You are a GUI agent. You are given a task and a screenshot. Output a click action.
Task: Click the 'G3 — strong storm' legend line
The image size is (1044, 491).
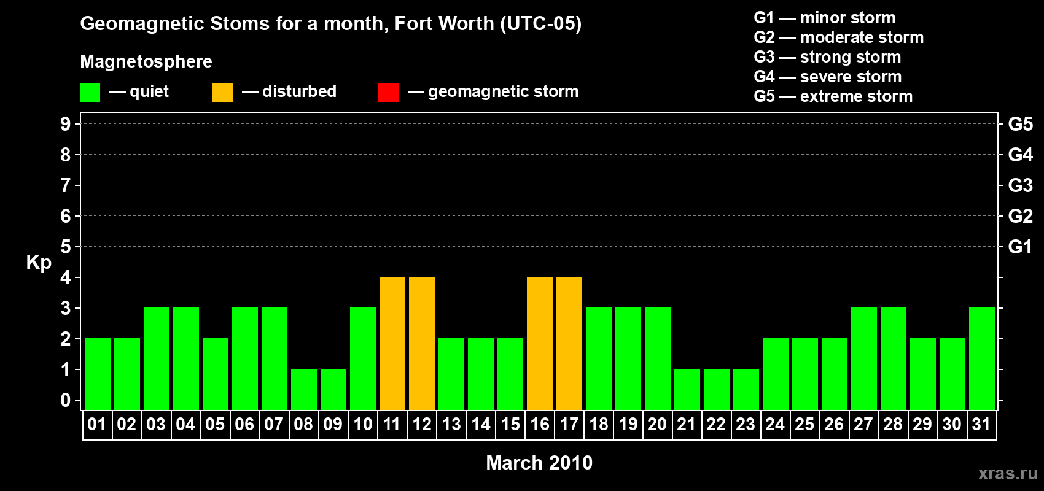click(x=827, y=56)
